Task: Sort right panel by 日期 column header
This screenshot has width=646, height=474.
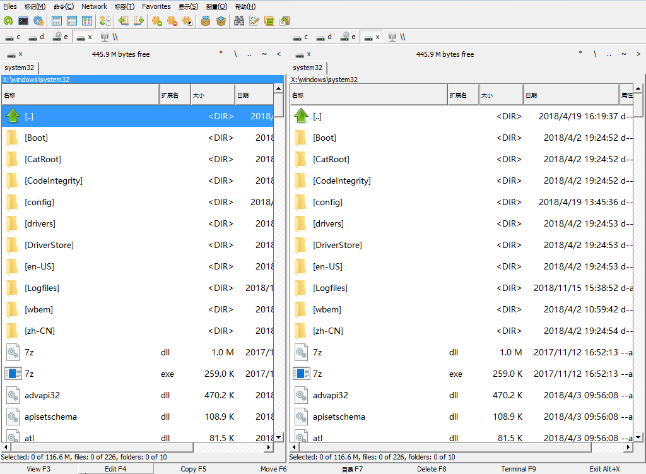Action: (x=571, y=95)
